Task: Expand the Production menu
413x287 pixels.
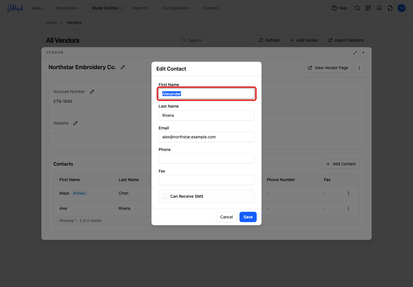Action: coord(69,8)
